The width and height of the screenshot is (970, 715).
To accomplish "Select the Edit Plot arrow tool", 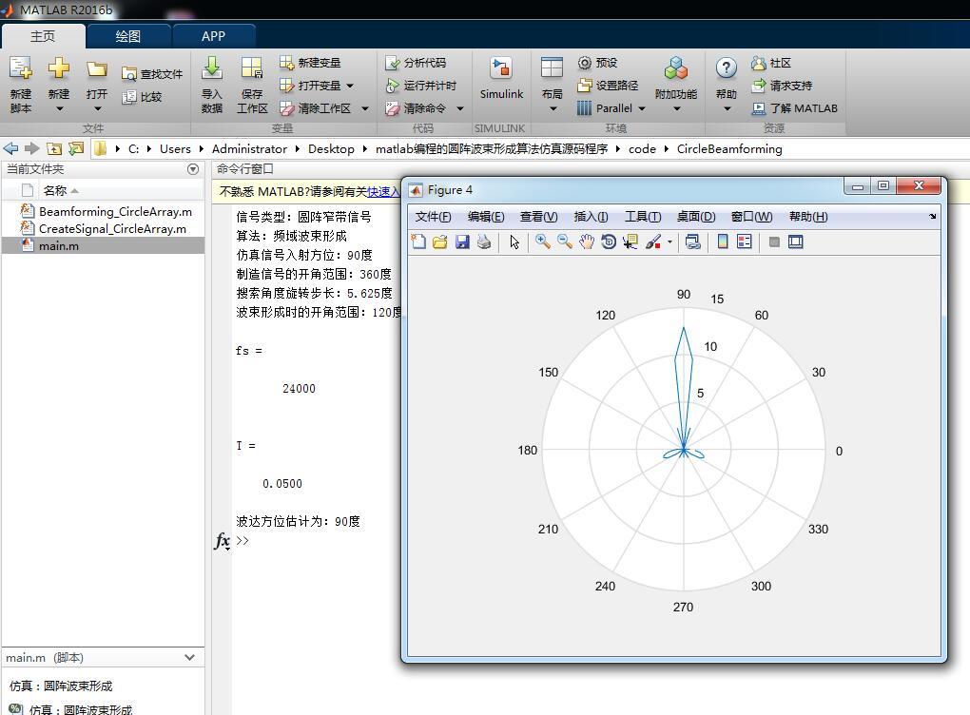I will [514, 242].
